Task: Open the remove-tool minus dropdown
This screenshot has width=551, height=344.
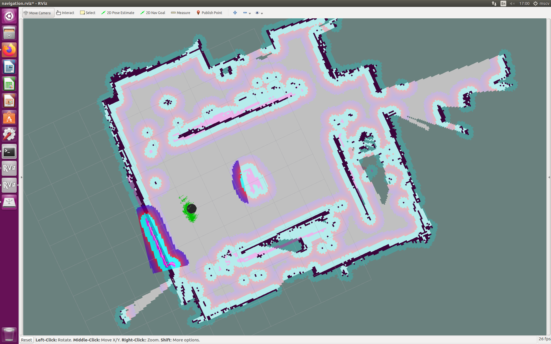Action: click(247, 13)
